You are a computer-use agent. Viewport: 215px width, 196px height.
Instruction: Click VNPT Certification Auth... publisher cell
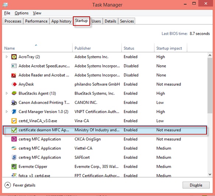[97, 112]
